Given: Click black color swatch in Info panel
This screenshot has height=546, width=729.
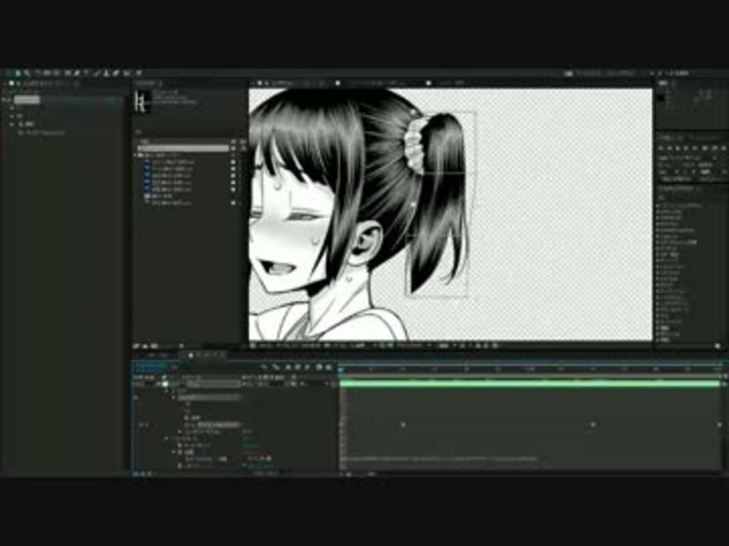Looking at the screenshot, I should click(661, 98).
